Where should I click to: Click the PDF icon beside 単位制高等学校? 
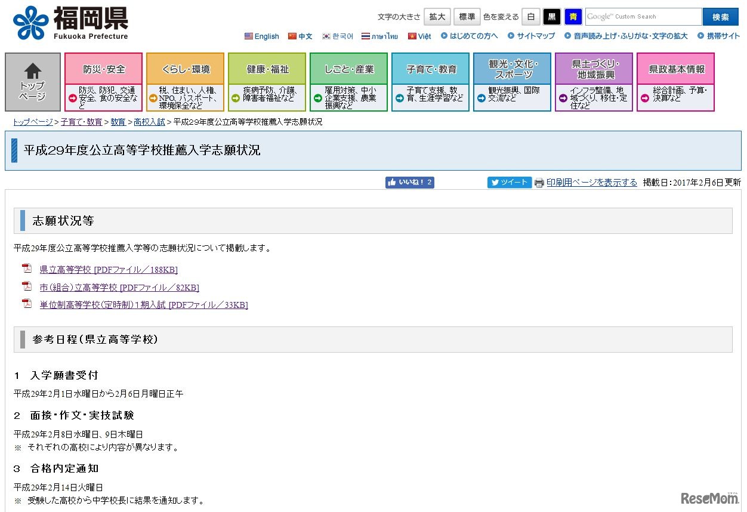27,304
